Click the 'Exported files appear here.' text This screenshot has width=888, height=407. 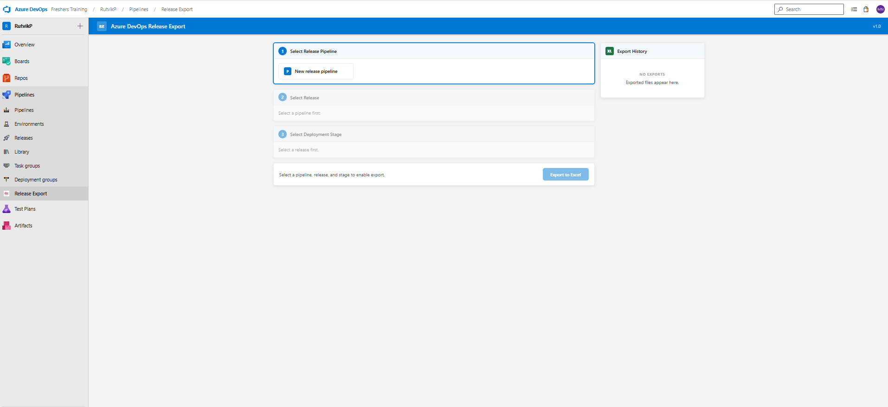click(x=652, y=83)
